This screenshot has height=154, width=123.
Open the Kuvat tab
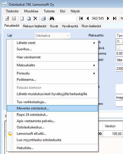coord(54,26)
